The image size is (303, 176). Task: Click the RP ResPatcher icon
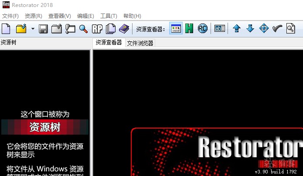click(97, 29)
